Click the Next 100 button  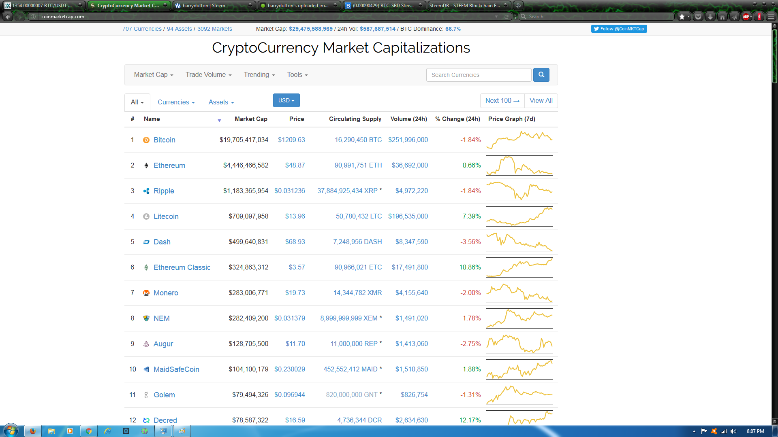(502, 101)
